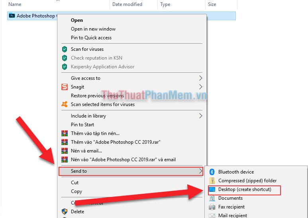Choose Nén vào "Adobe Photoshop CC 2019.rar" và email
The height and width of the screenshot is (218, 308).
(x=123, y=160)
